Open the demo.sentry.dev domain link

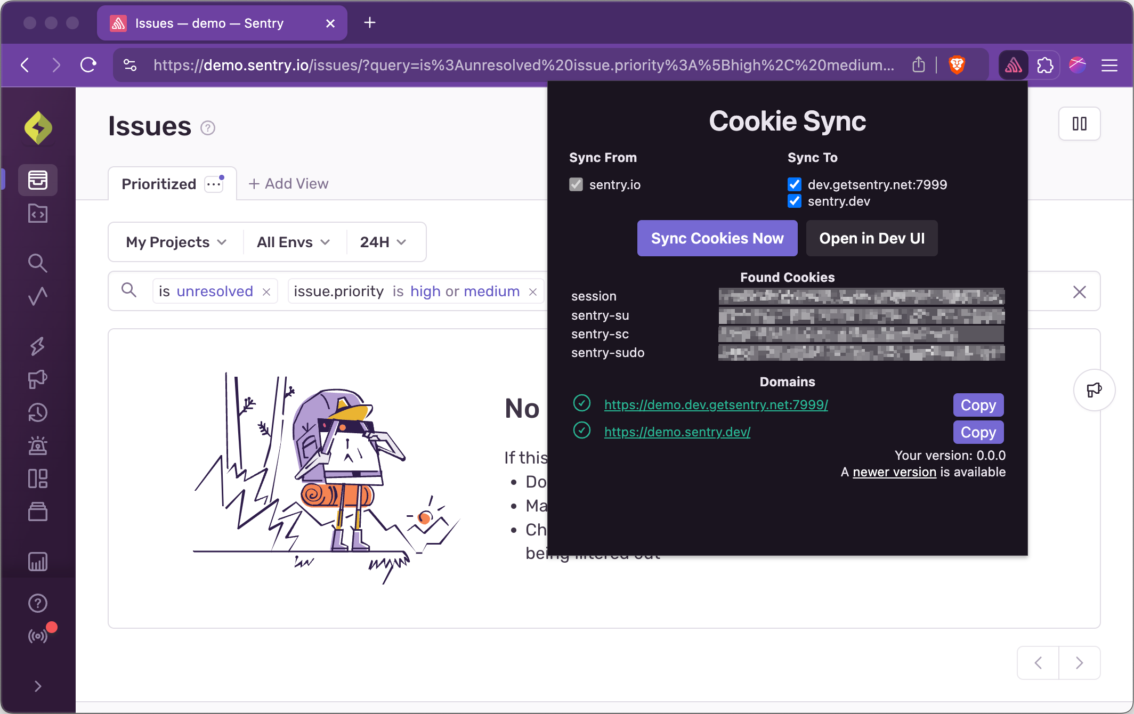[677, 432]
